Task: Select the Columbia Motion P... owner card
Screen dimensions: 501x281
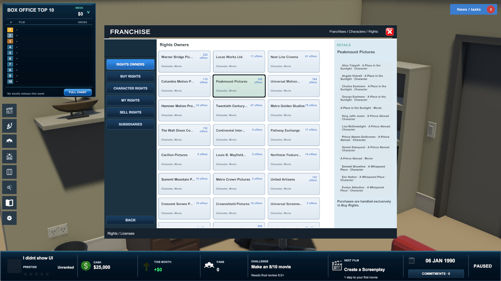Action: (184, 86)
